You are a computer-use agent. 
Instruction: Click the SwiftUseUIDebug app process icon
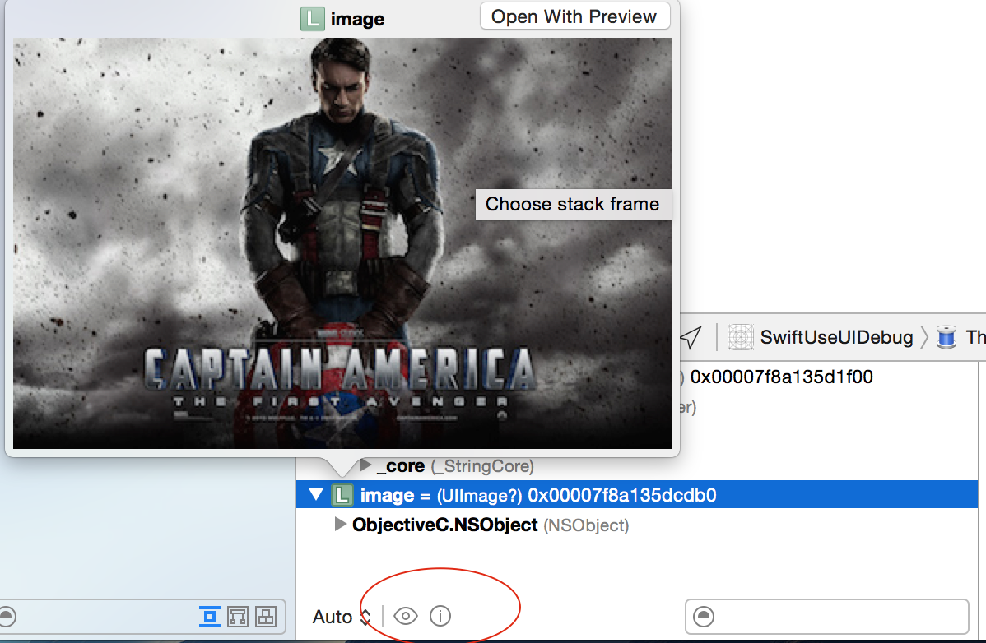coord(741,337)
